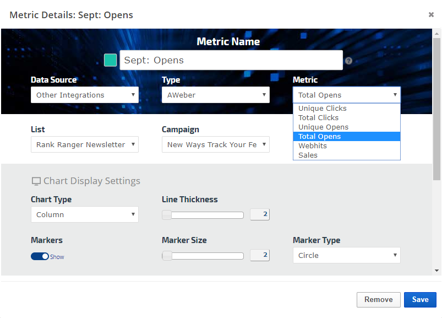Select Unique Clicks from the Metric list

click(x=323, y=109)
